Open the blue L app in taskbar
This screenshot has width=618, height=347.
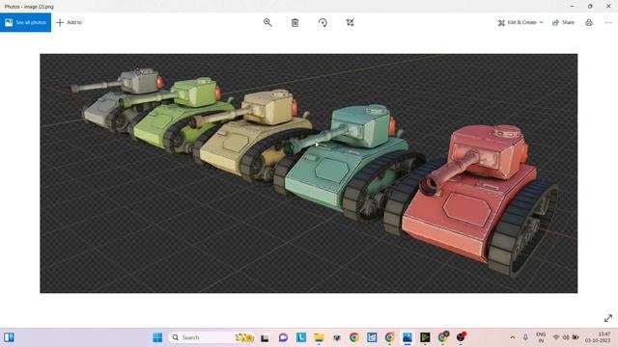(x=301, y=337)
